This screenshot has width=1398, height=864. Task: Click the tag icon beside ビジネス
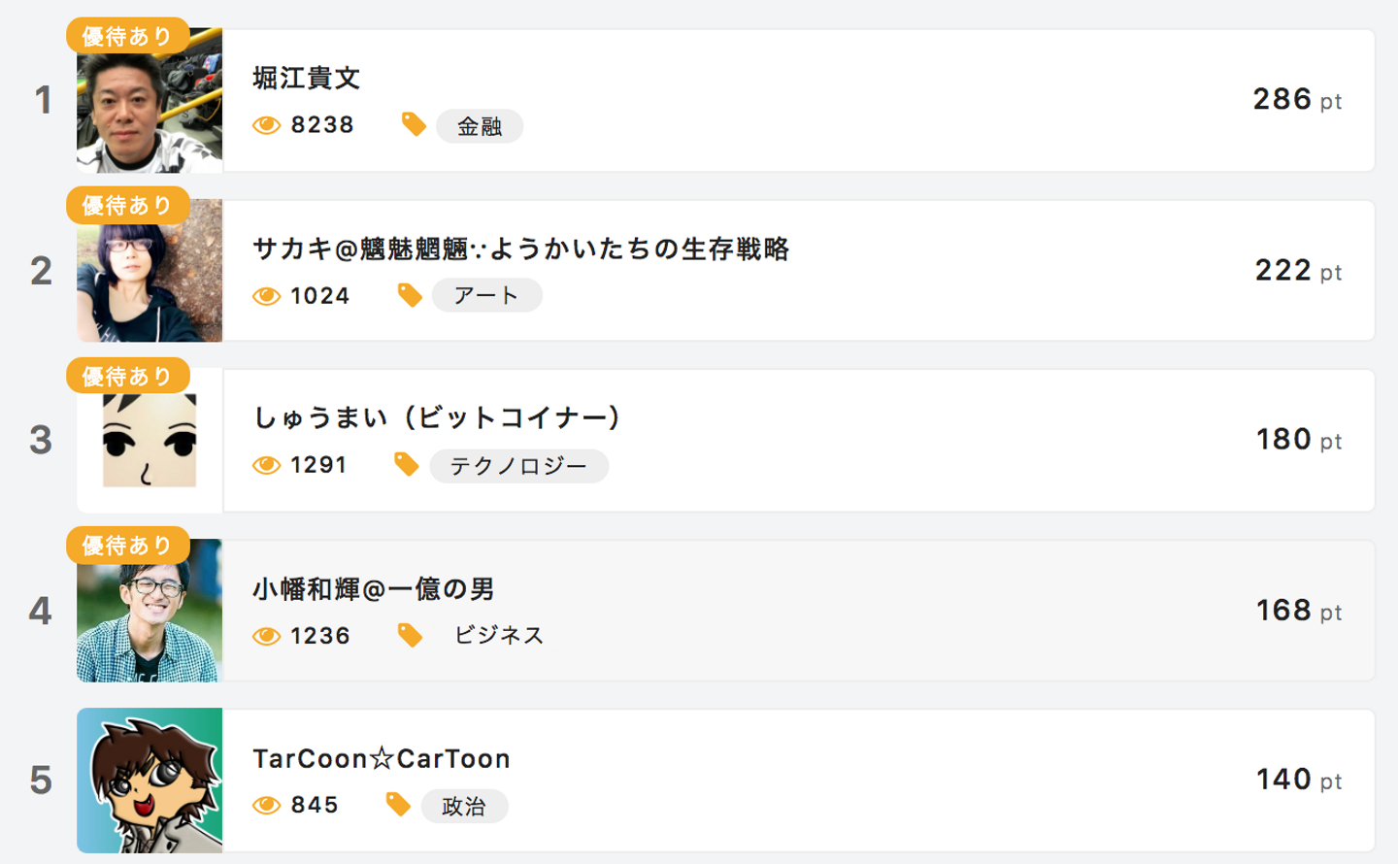click(x=410, y=636)
